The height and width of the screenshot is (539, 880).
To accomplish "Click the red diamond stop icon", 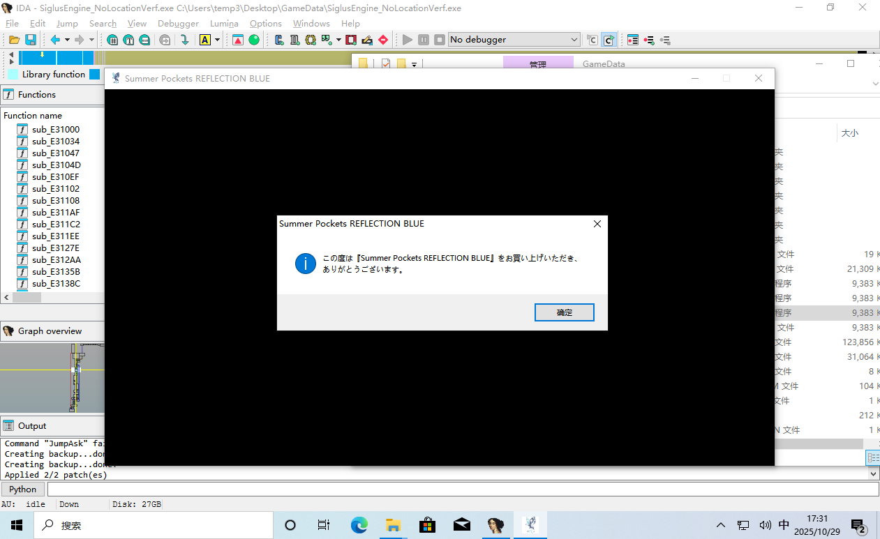I will [x=382, y=40].
